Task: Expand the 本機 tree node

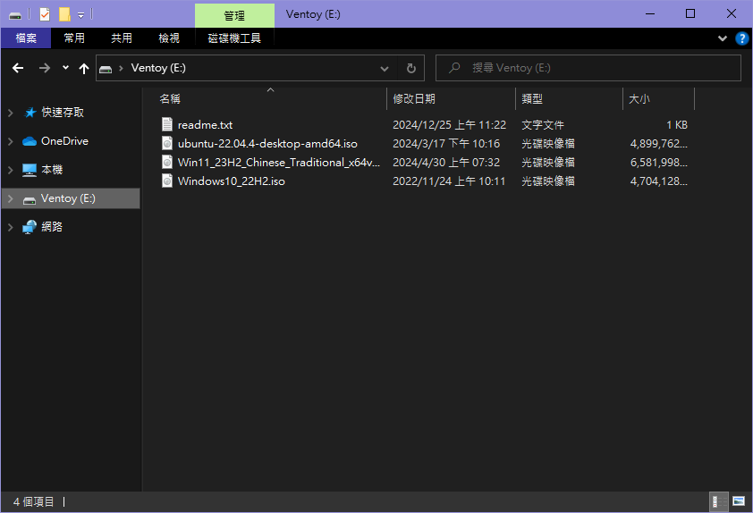Action: [11, 170]
